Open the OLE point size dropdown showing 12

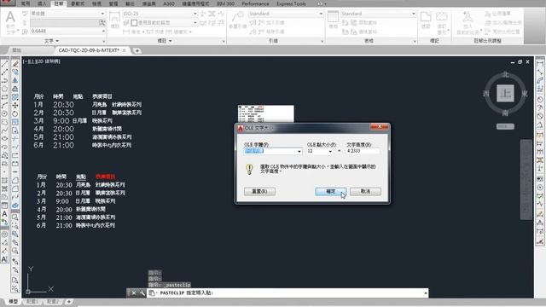coord(330,151)
